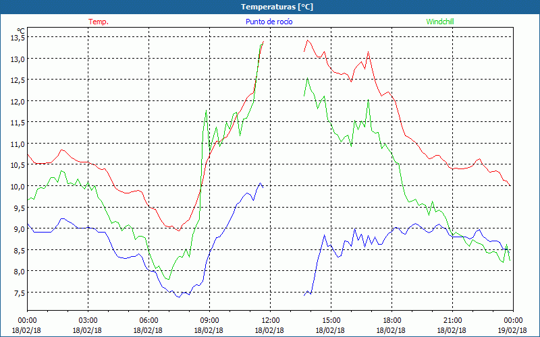Image resolution: width=540 pixels, height=337 pixels.
Task: Click the 8,0 y-axis value
Action: tap(19, 272)
